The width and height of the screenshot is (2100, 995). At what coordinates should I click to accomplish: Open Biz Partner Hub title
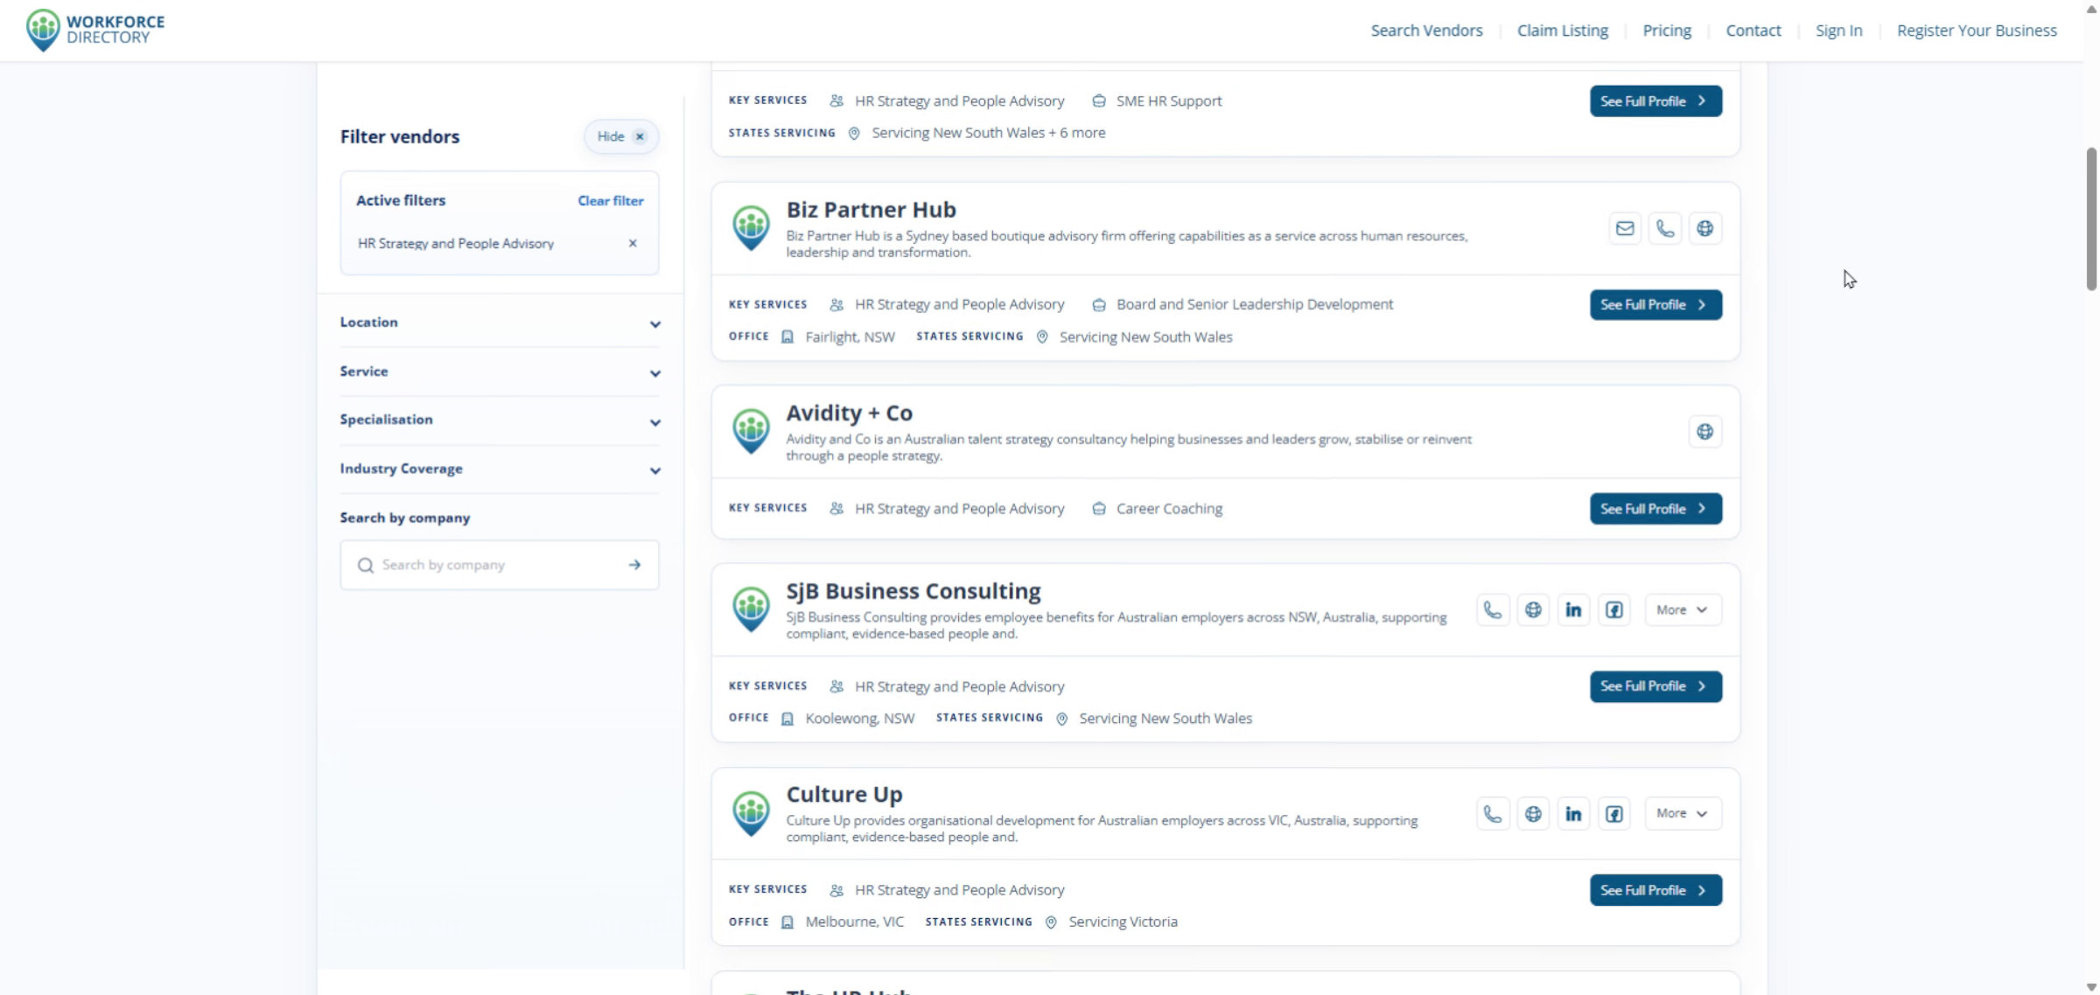(x=871, y=210)
